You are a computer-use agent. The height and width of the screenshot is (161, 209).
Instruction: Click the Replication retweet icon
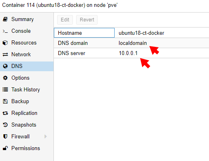coord(5,113)
